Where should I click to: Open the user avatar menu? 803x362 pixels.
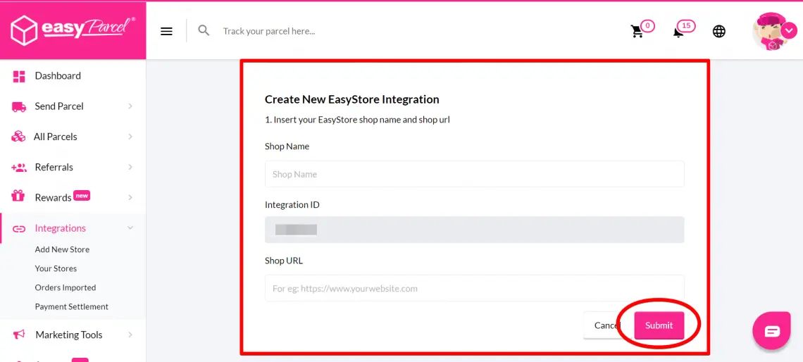point(770,31)
